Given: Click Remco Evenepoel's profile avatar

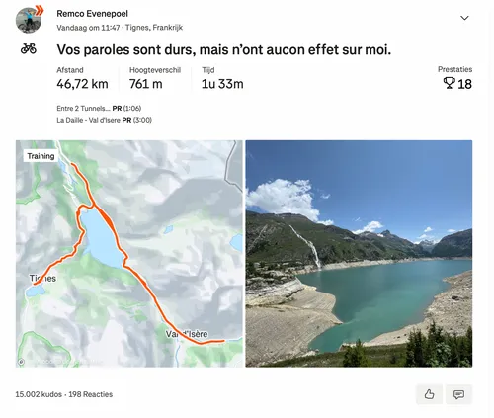Looking at the screenshot, I should pos(29,21).
